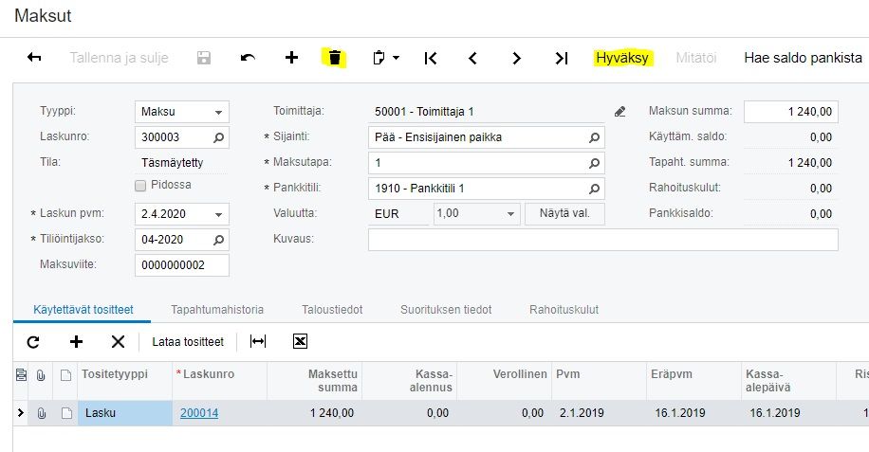This screenshot has height=452, width=869.
Task: Open the Maksutapa lookup magnifier
Action: [594, 163]
